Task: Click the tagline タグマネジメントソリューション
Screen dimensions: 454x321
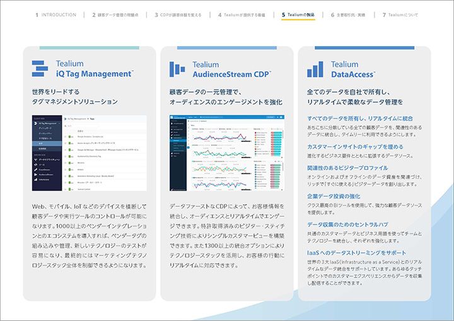Action: (74, 102)
